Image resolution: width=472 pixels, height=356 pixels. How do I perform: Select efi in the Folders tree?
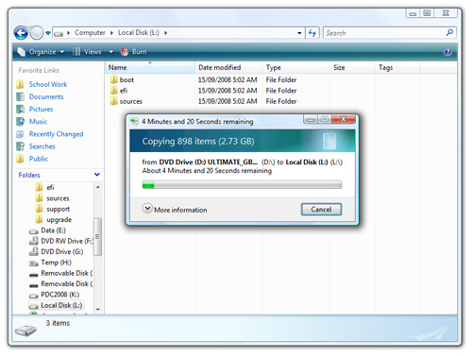coord(45,187)
